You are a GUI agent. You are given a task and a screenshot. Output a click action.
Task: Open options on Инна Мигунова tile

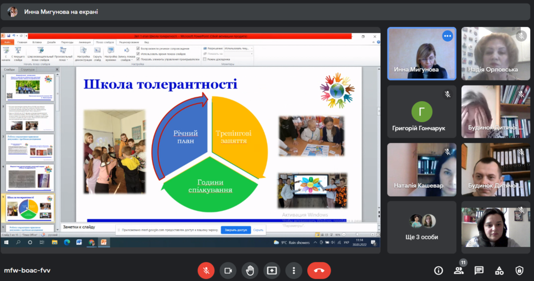coord(447,36)
